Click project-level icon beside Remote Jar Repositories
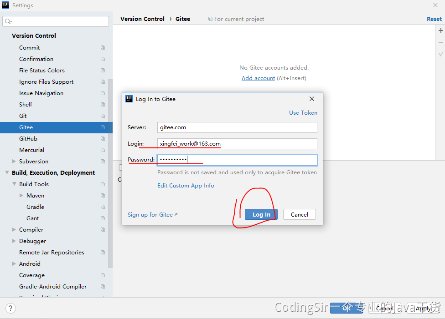This screenshot has height=319, width=445. click(x=103, y=253)
